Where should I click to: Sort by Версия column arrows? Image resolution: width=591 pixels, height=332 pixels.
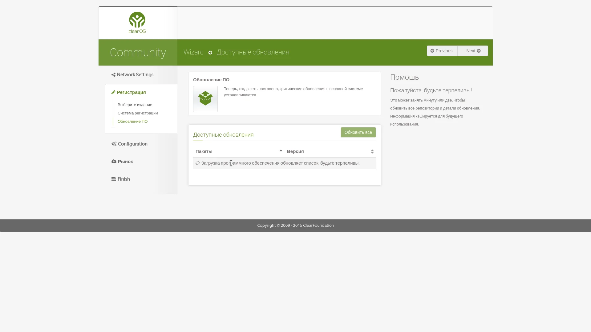pyautogui.click(x=372, y=151)
